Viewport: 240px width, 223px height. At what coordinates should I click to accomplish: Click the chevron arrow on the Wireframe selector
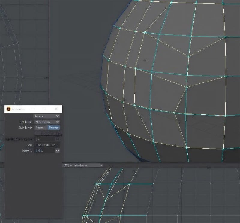(x=101, y=165)
